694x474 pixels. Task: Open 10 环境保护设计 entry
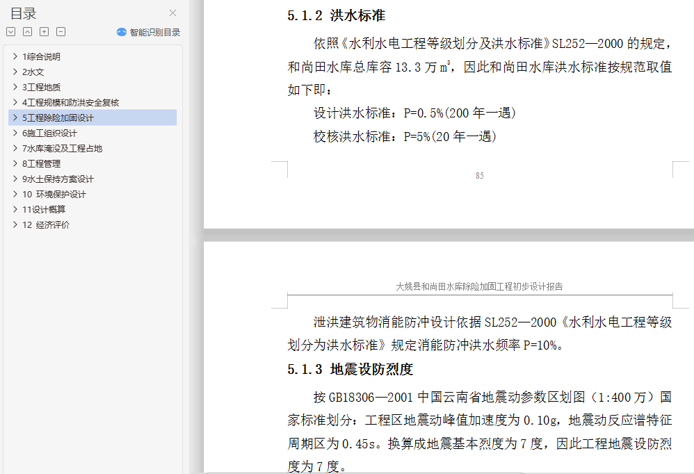click(x=54, y=194)
